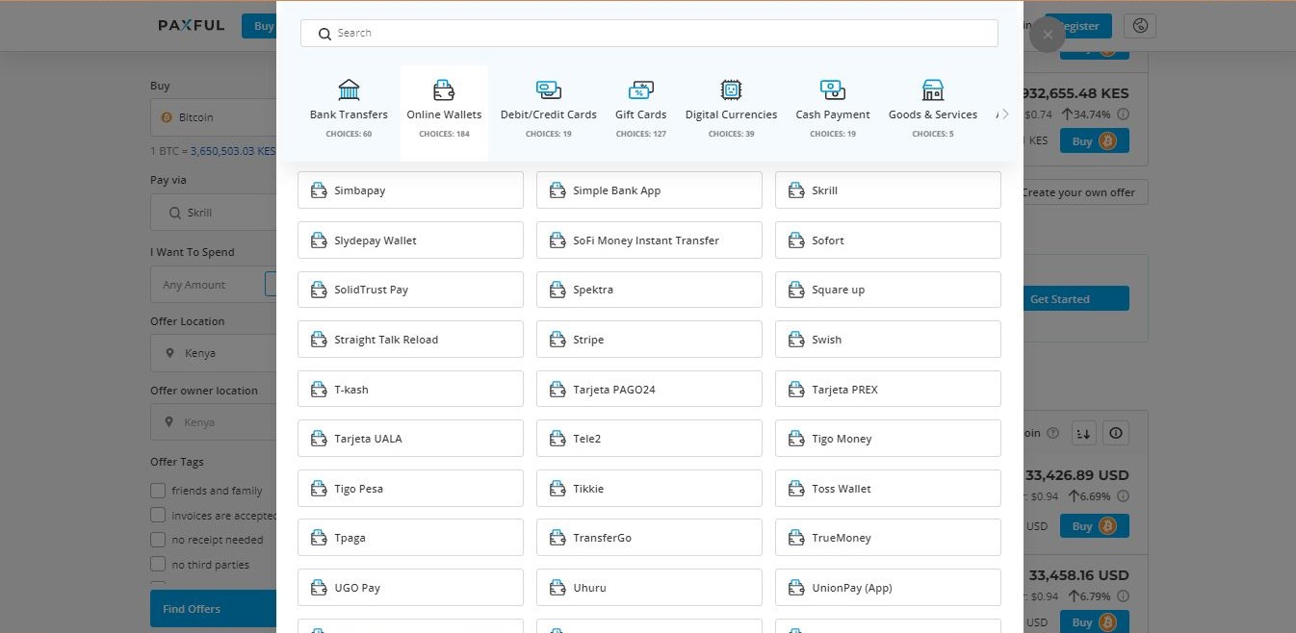Pick the Sofort payment option

tap(888, 241)
